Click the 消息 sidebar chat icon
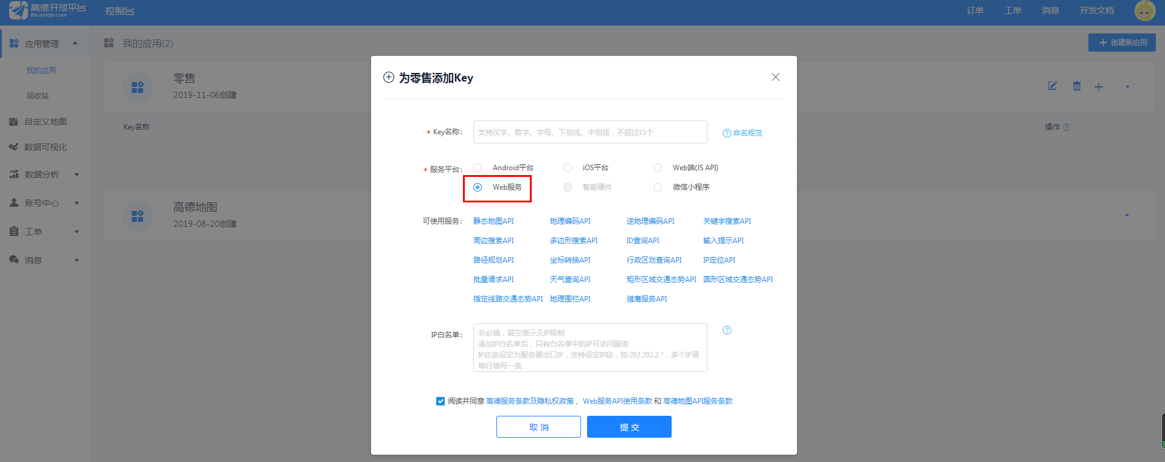 (x=14, y=260)
